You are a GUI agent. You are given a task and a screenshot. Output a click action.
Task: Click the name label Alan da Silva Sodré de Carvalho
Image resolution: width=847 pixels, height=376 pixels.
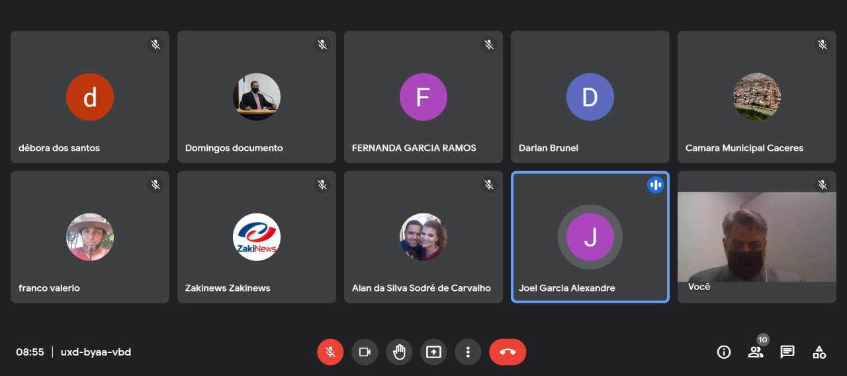(422, 288)
